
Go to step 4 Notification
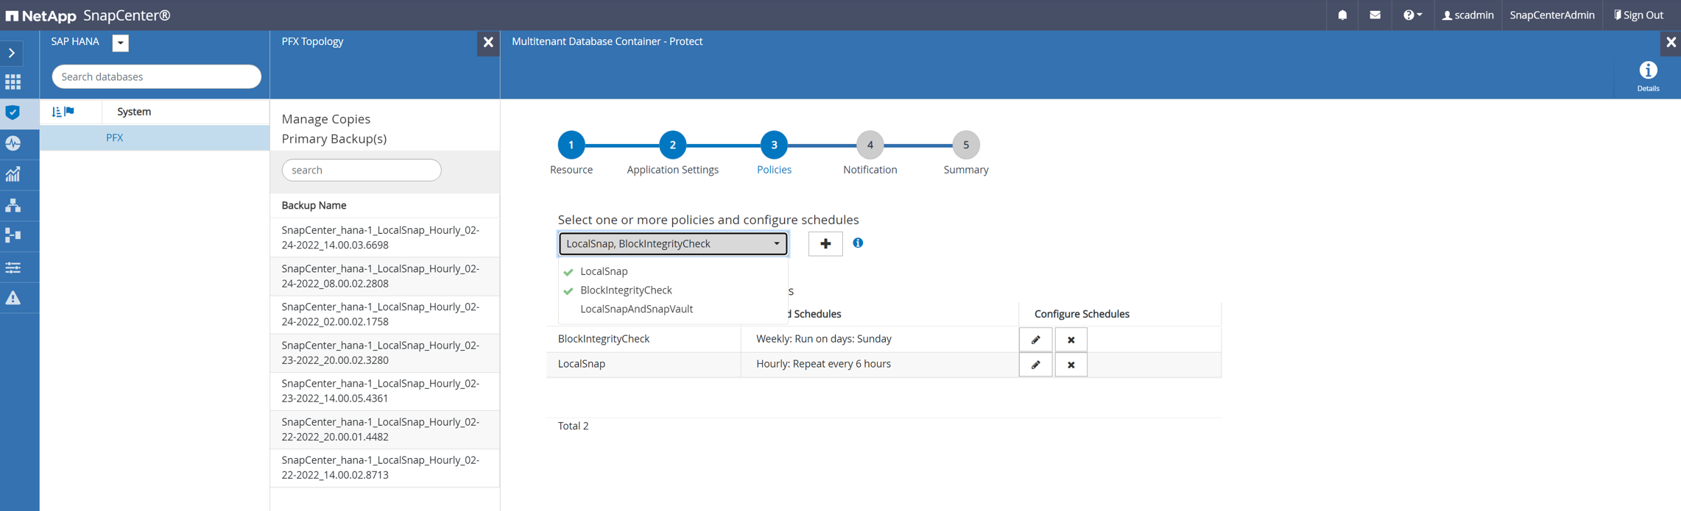(x=870, y=146)
